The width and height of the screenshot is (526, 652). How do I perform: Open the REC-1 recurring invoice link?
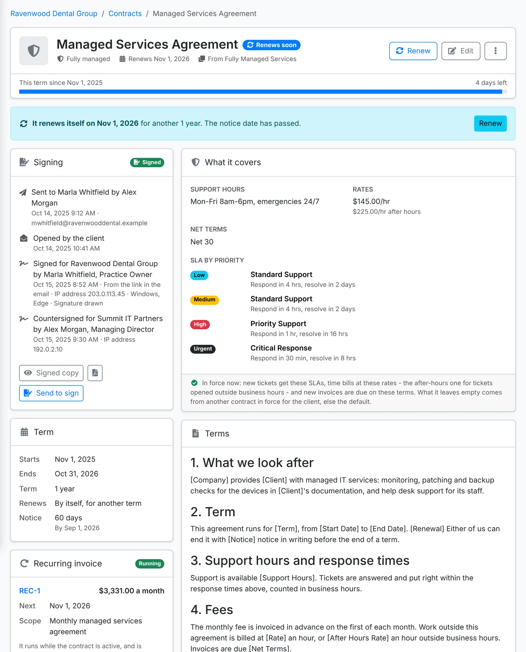(30, 591)
